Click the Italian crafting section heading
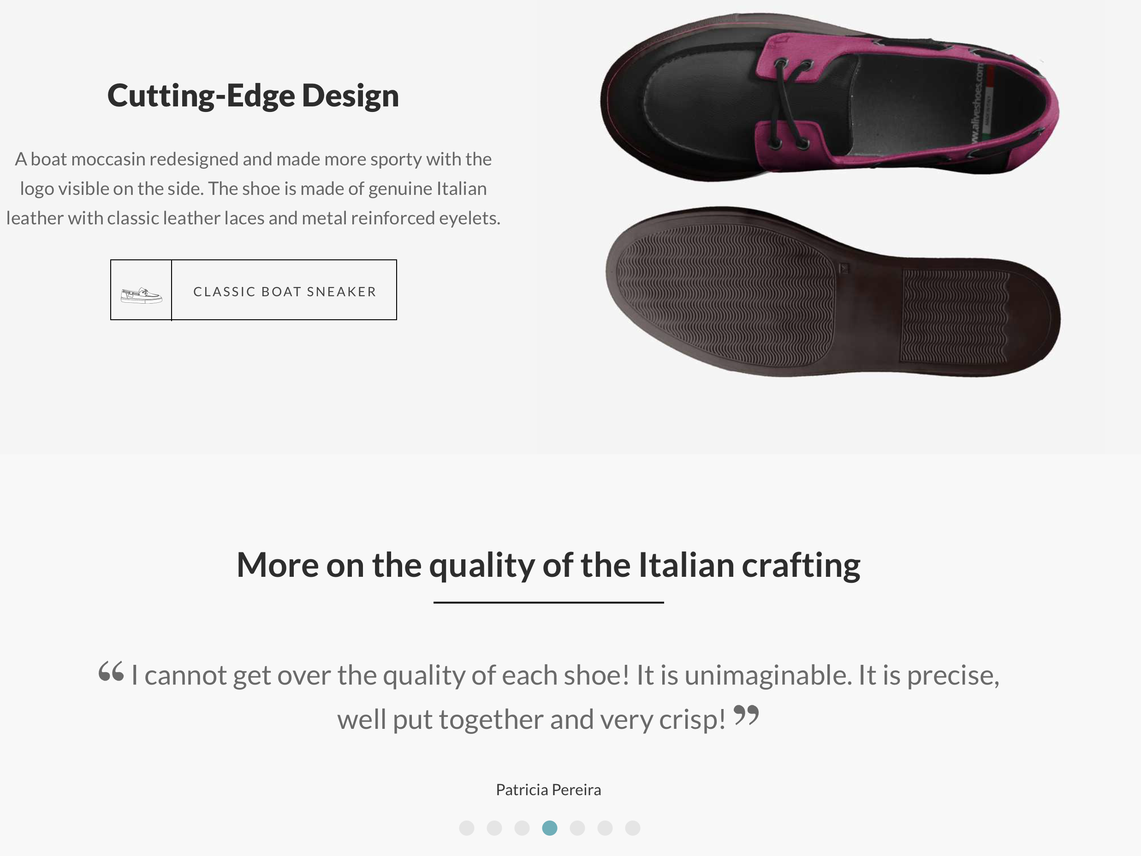The image size is (1141, 856). click(x=548, y=564)
